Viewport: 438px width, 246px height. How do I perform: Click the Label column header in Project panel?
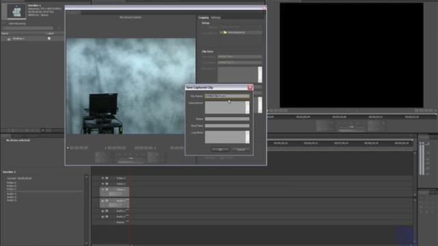click(50, 33)
